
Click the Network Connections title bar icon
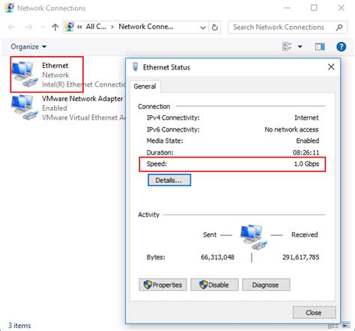[10, 8]
